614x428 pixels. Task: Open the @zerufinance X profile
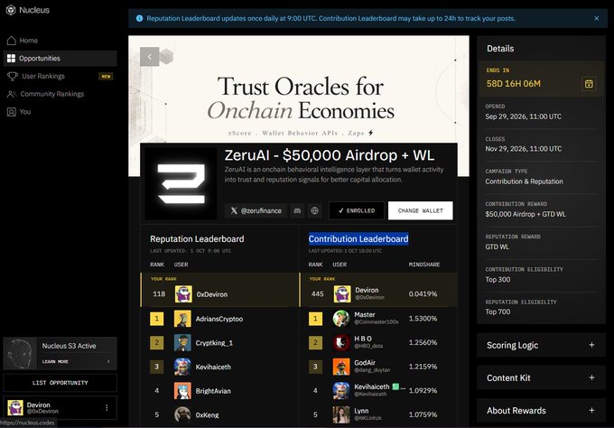click(256, 210)
